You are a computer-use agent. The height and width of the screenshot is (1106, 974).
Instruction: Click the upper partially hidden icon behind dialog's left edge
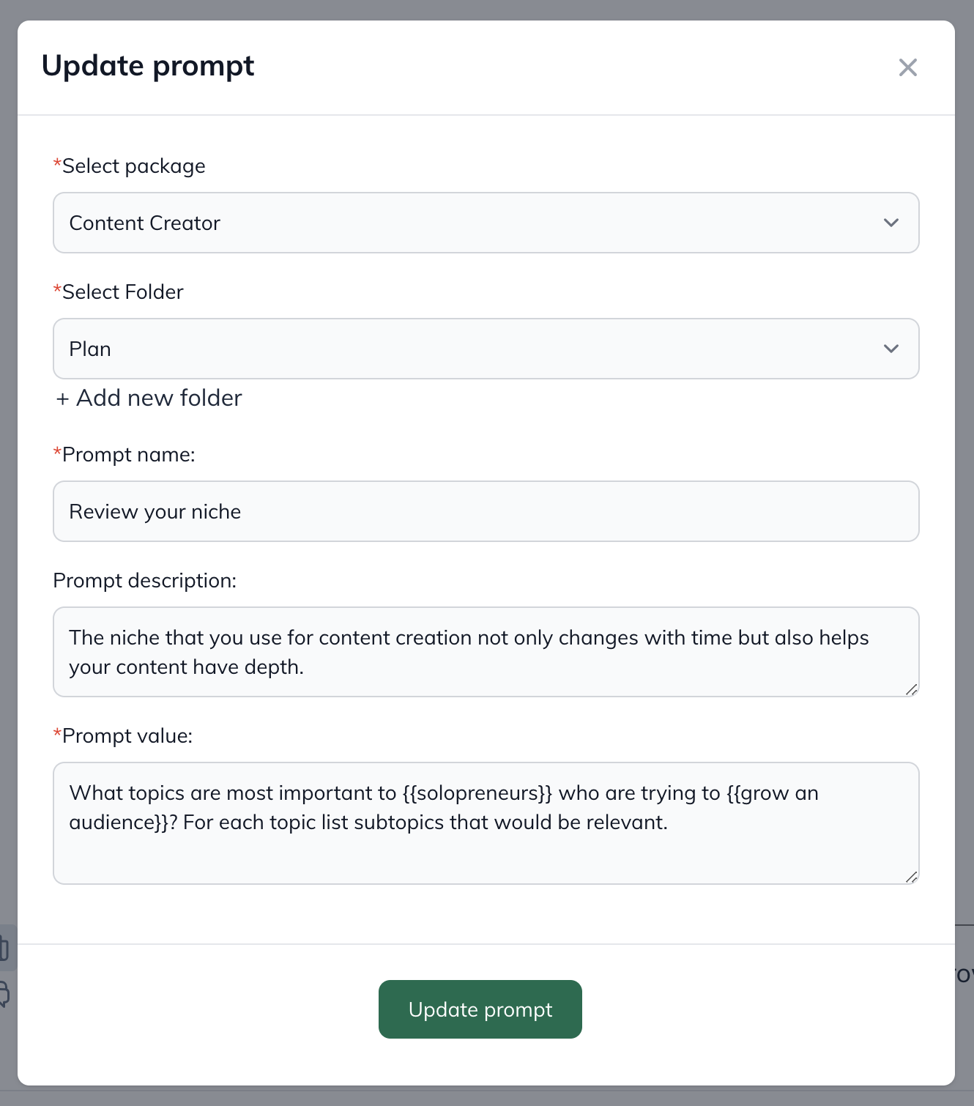pos(4,947)
